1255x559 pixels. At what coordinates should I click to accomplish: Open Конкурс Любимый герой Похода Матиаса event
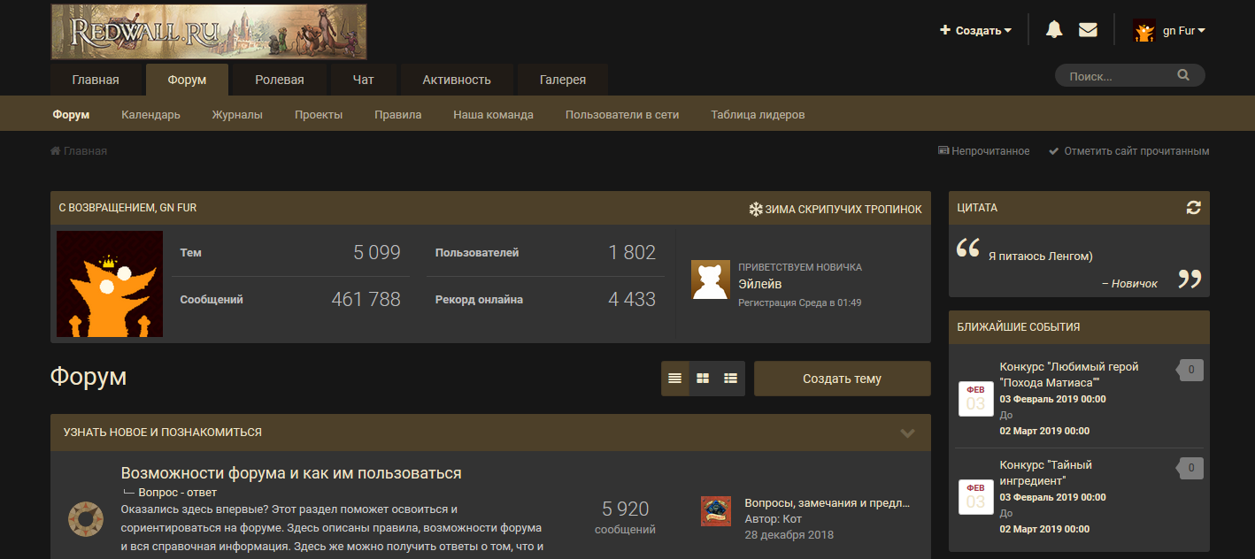[1069, 374]
